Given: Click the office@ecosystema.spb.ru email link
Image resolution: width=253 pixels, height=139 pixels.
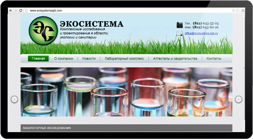Looking at the screenshot, I should coord(201,33).
